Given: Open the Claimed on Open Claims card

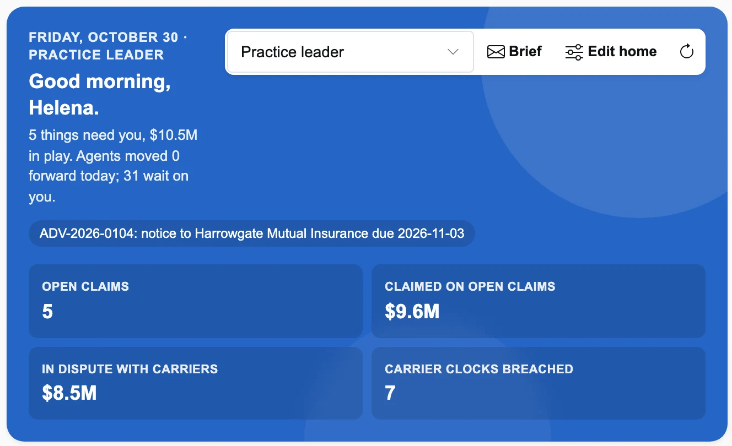Looking at the screenshot, I should [539, 301].
